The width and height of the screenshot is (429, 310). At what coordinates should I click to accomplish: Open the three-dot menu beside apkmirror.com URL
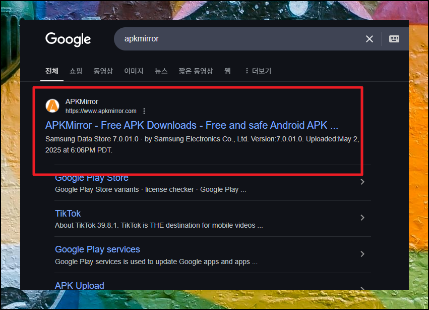point(144,111)
